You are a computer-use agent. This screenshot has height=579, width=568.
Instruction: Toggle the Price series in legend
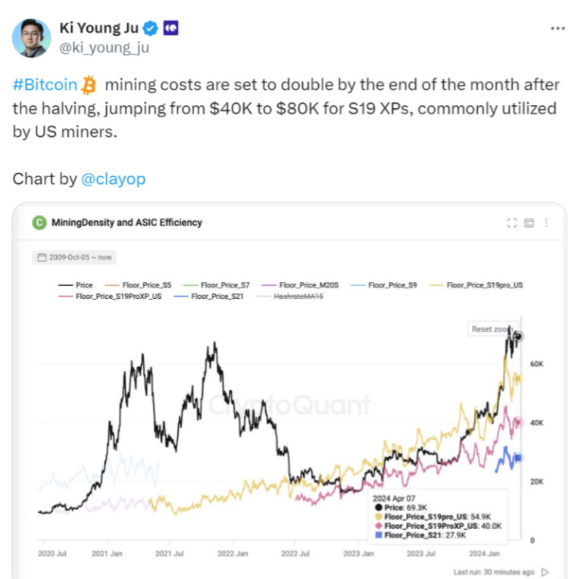(76, 285)
